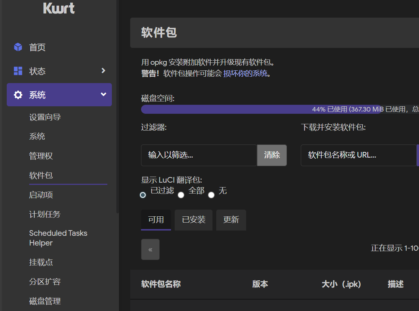419x311 pixels.
Task: Click the 清除 button
Action: coord(272,155)
